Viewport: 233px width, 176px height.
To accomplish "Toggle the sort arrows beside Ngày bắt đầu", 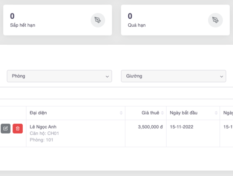I will coord(216,113).
